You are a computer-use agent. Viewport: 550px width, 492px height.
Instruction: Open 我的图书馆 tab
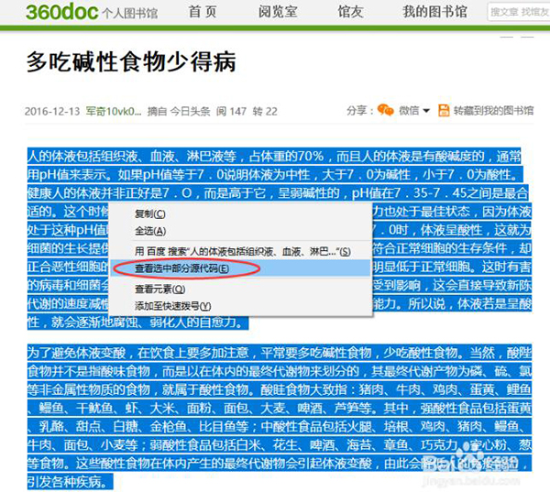pyautogui.click(x=434, y=12)
